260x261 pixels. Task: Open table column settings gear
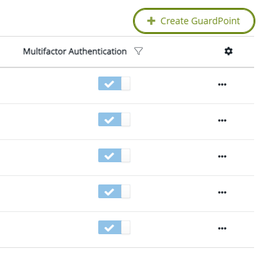(229, 51)
